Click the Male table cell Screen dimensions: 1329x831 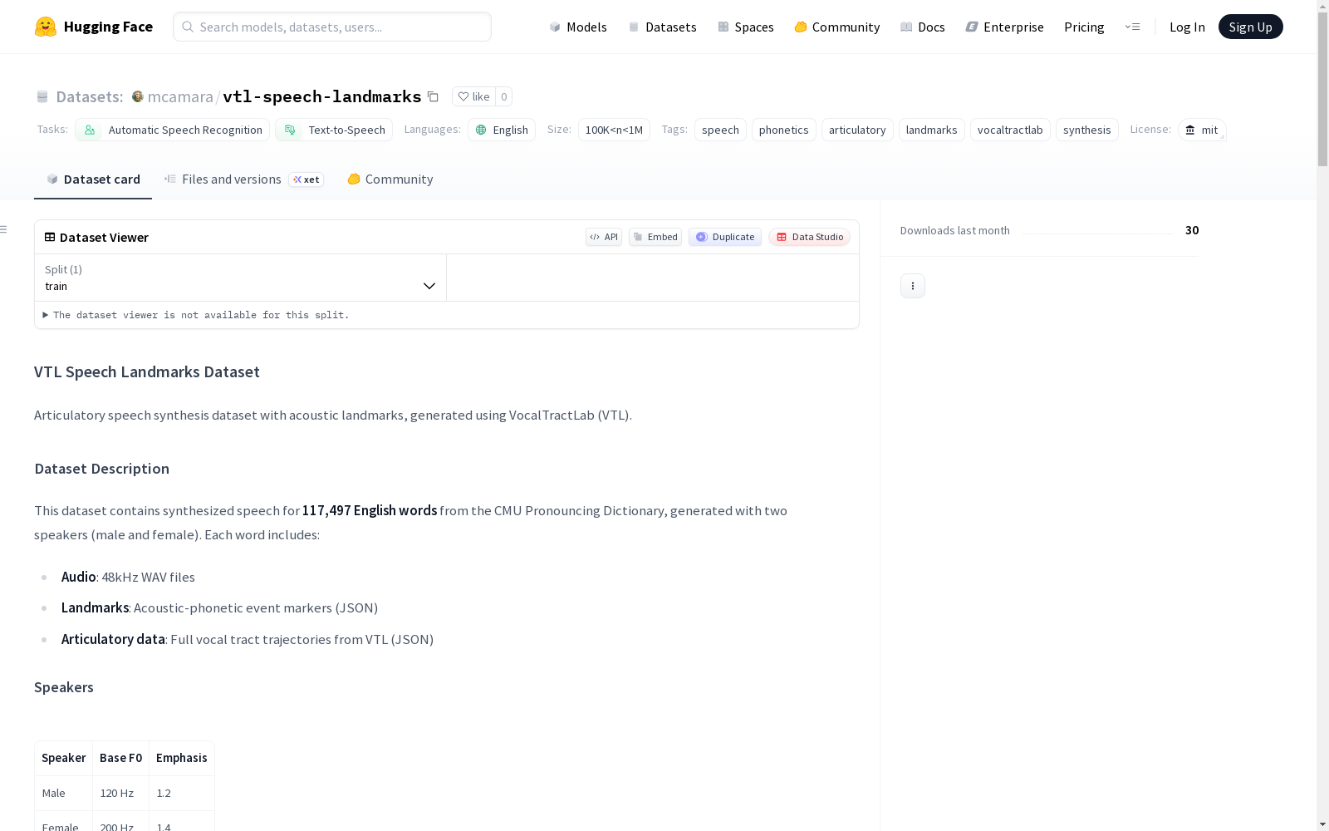[x=63, y=793]
